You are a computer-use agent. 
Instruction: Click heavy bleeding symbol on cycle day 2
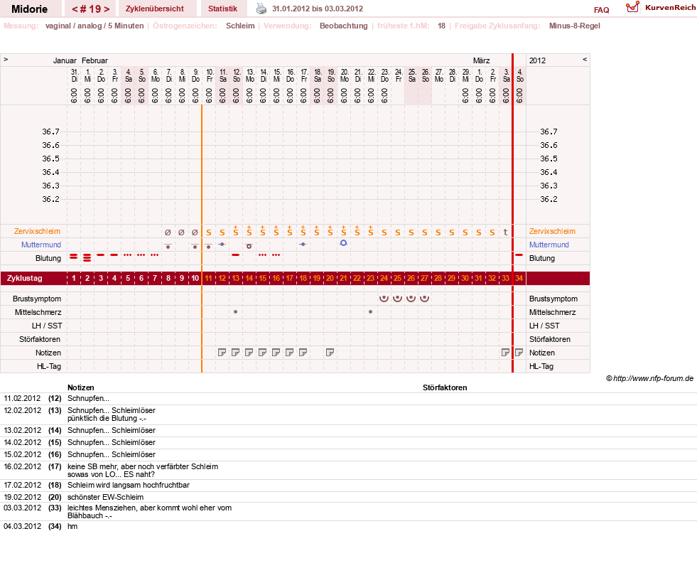pyautogui.click(x=87, y=257)
